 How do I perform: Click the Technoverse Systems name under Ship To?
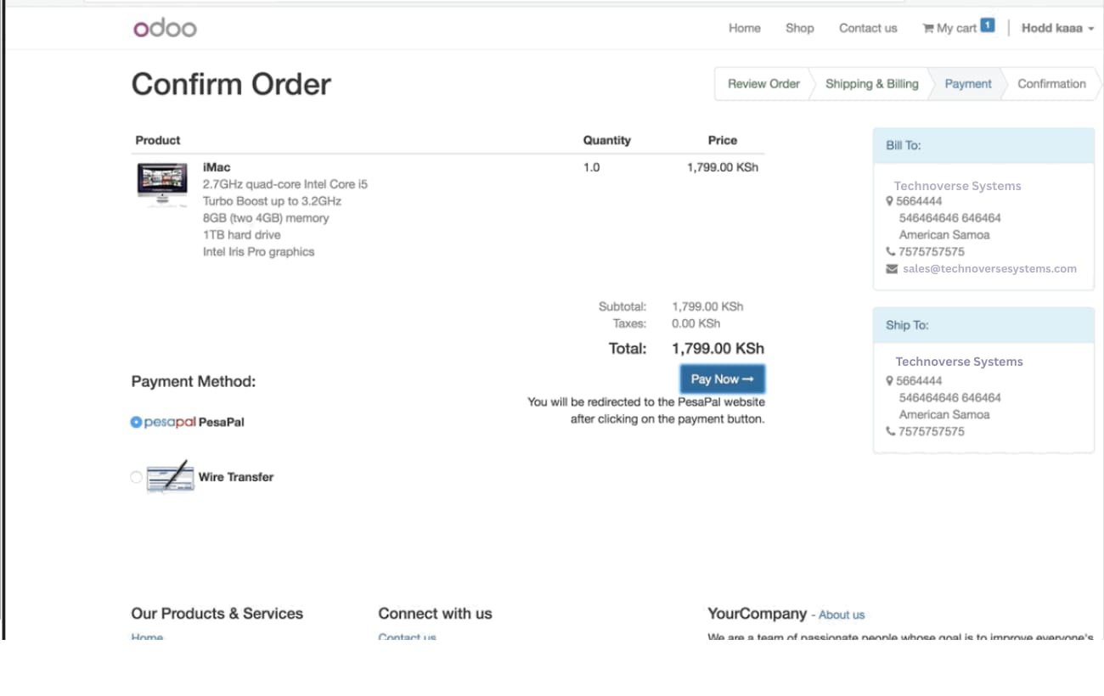[x=959, y=362]
